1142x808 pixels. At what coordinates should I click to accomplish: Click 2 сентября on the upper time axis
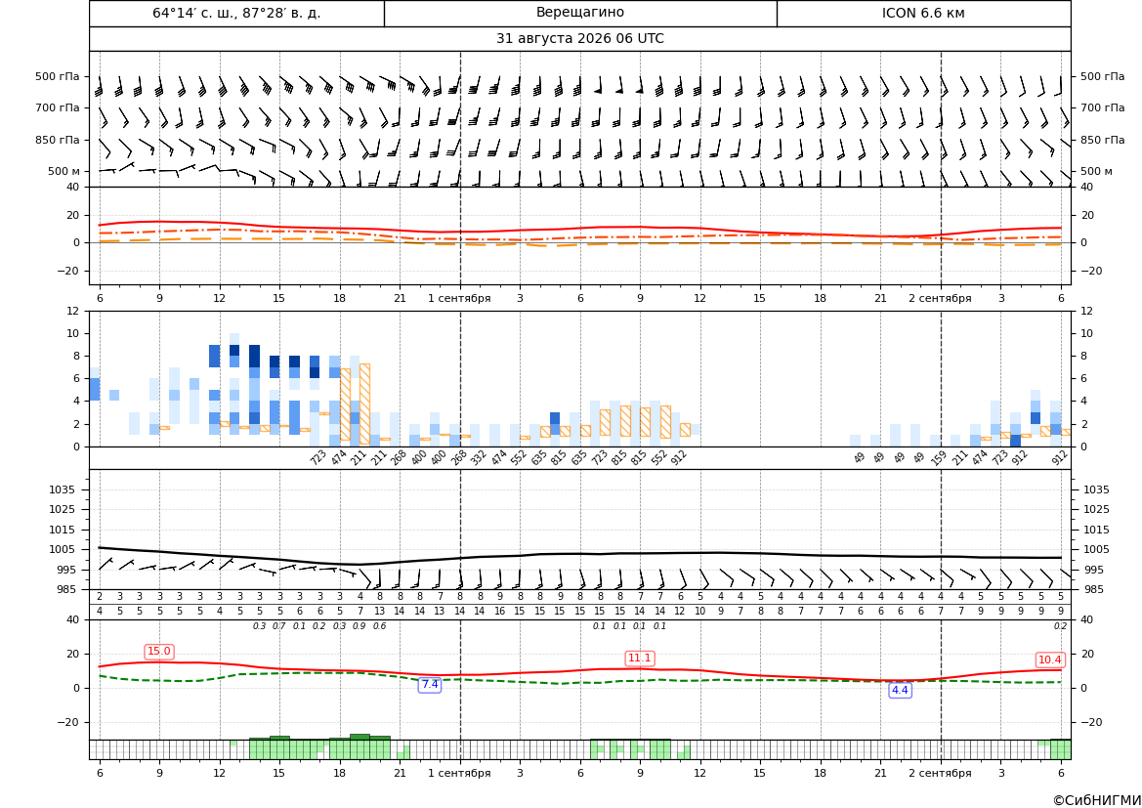pos(940,298)
